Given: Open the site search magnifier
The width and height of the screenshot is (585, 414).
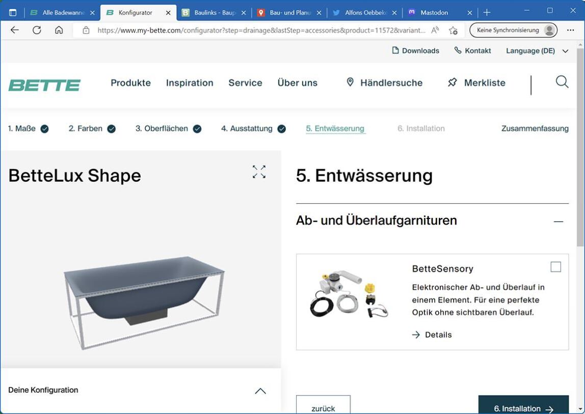Looking at the screenshot, I should [x=562, y=81].
